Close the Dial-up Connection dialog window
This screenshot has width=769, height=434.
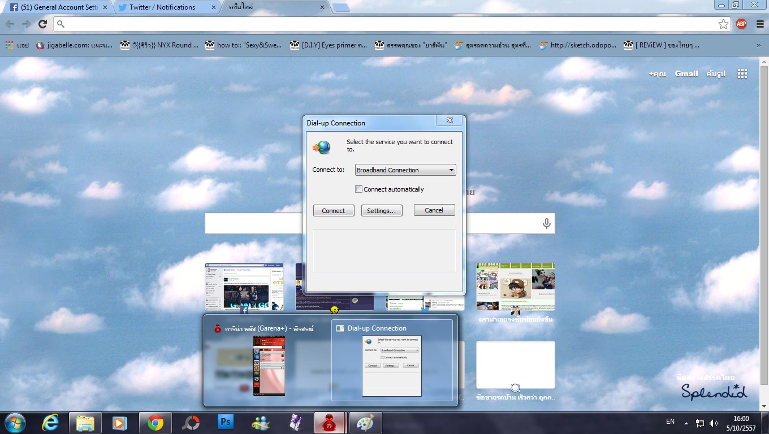[x=450, y=120]
